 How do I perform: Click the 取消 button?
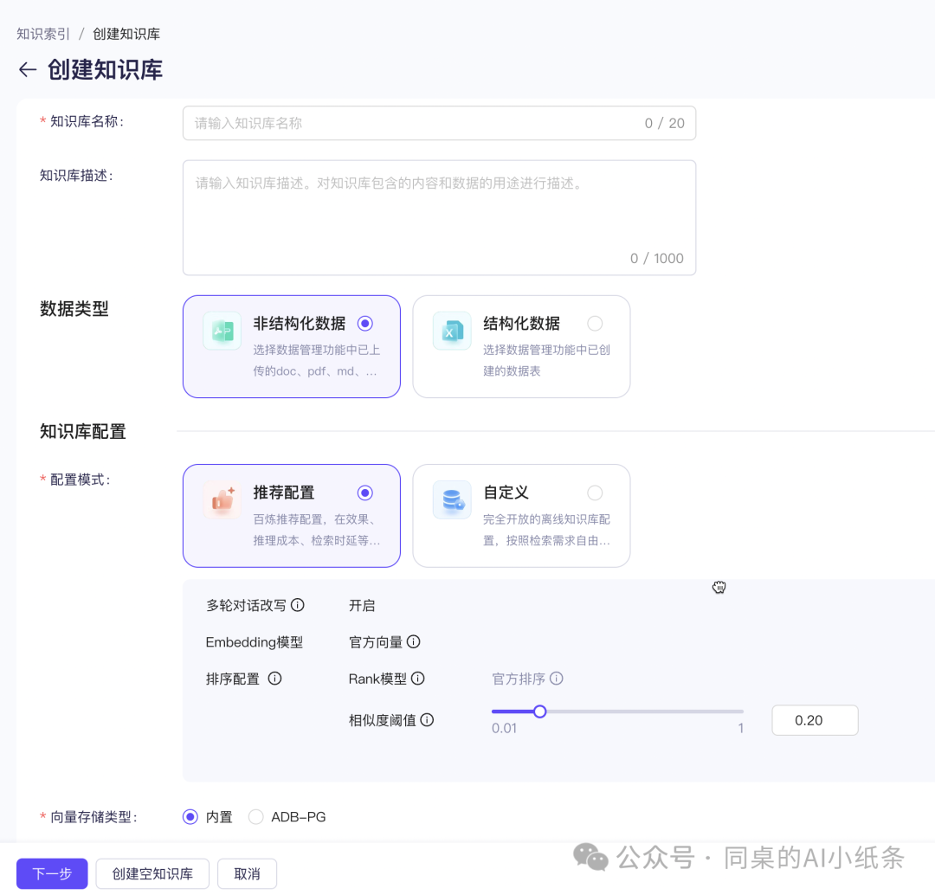point(247,873)
